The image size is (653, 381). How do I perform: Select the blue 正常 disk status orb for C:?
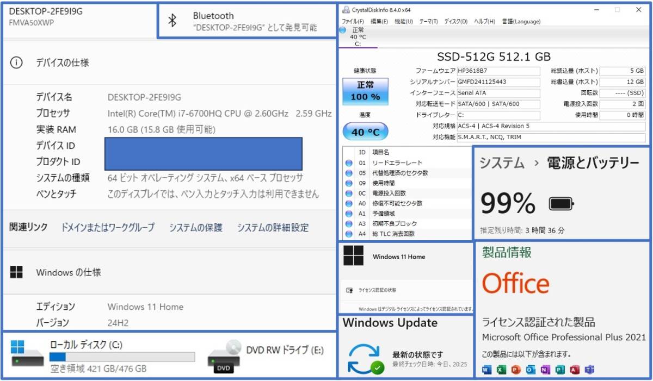342,30
